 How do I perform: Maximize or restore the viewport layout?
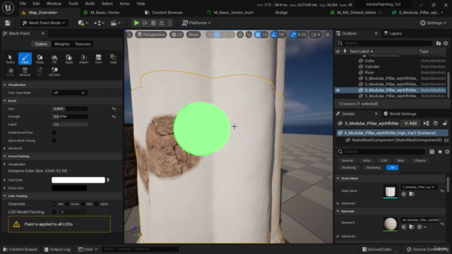click(x=328, y=35)
